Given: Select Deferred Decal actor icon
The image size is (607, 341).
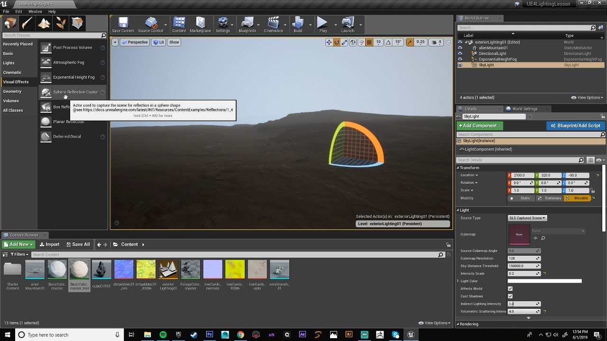Looking at the screenshot, I should click(46, 136).
